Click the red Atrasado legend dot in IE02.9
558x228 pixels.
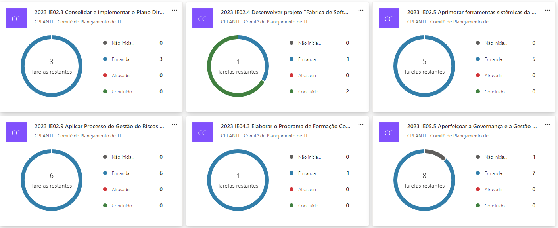[x=105, y=190]
